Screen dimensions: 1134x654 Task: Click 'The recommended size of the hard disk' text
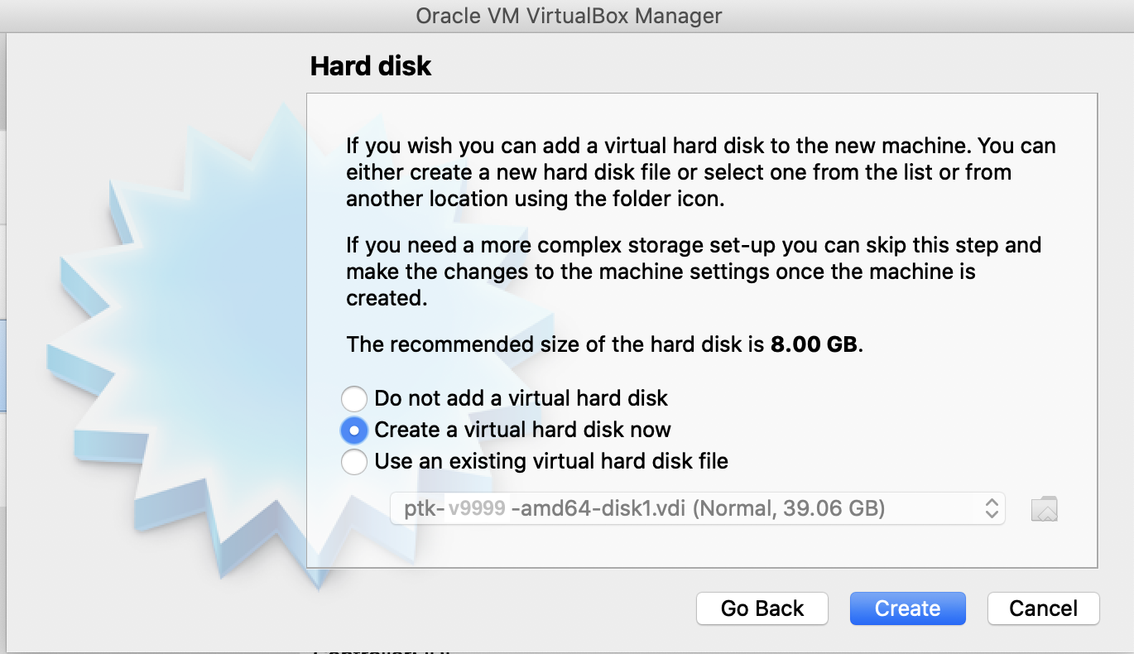[555, 344]
